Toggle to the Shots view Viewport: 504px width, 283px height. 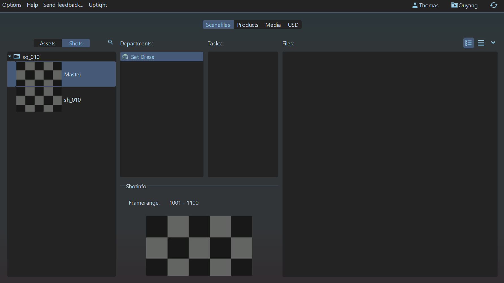click(x=76, y=43)
